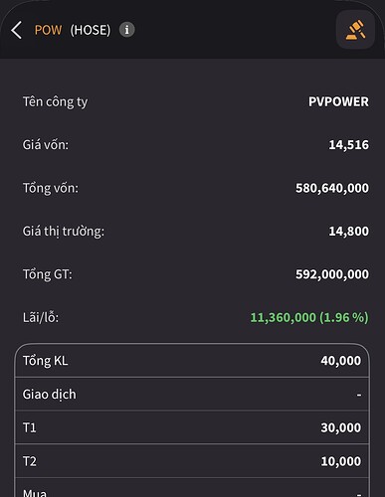Tap the Giá thị trường label

pos(64,232)
